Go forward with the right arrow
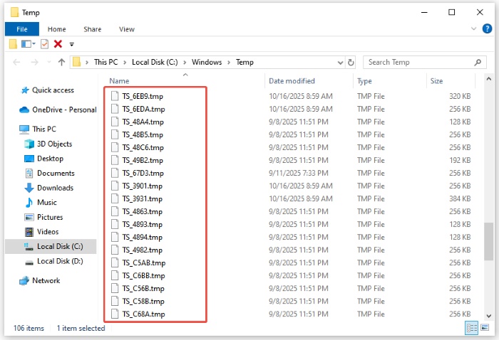This screenshot has width=499, height=340. tap(34, 62)
